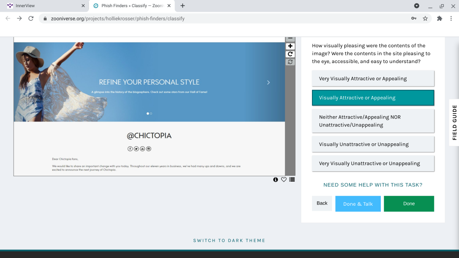459x258 pixels.
Task: Close the Phish Finders tab
Action: [169, 6]
